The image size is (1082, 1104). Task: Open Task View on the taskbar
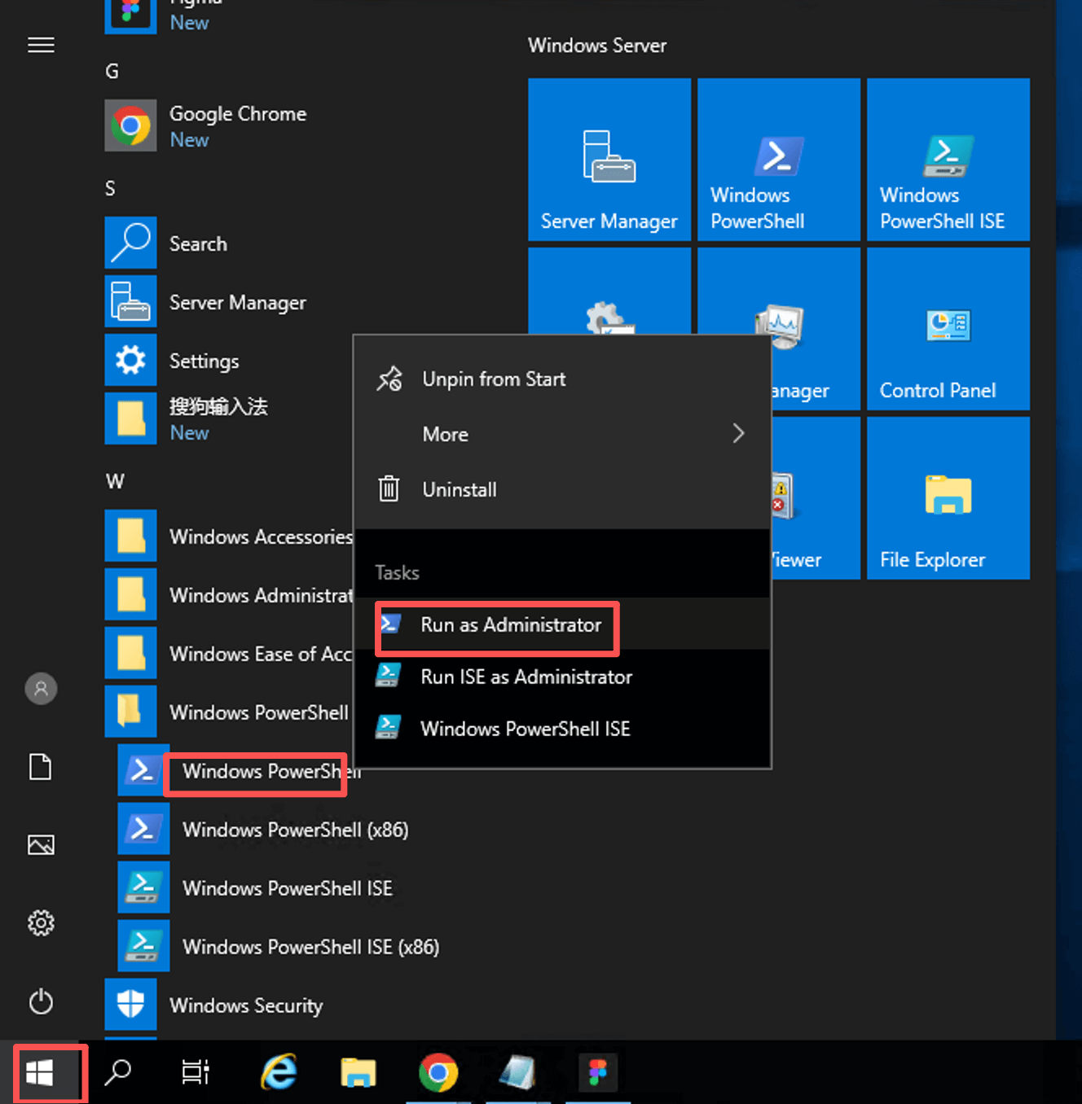(x=196, y=1073)
